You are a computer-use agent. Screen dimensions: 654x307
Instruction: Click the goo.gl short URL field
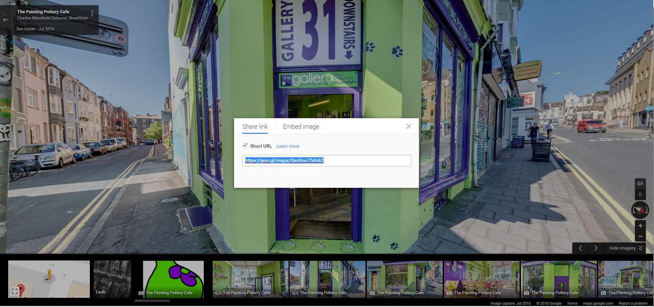coord(327,161)
